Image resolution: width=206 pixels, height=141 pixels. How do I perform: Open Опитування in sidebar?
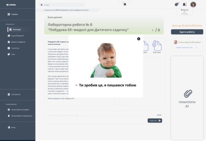coord(16,94)
